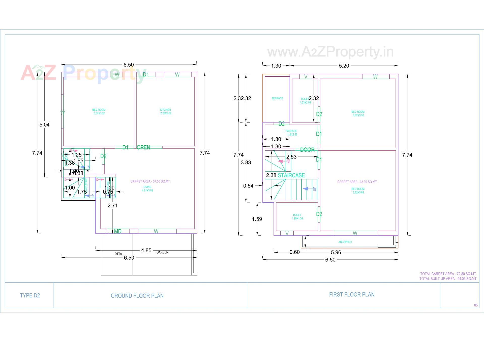Click the LIVING 4.51X3.85 room label
Viewport: 484px width, 342px height.
point(147,189)
